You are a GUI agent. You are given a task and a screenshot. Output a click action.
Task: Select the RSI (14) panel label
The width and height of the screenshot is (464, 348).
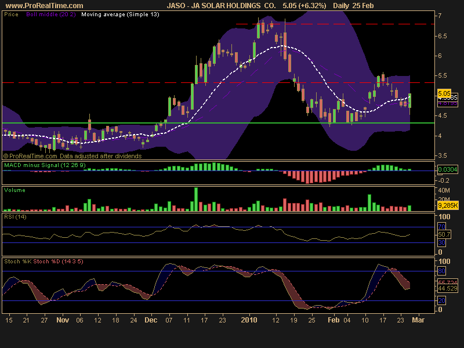pos(15,217)
